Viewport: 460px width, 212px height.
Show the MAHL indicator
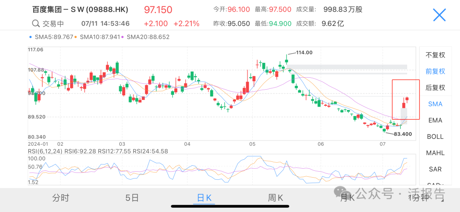[435, 153]
